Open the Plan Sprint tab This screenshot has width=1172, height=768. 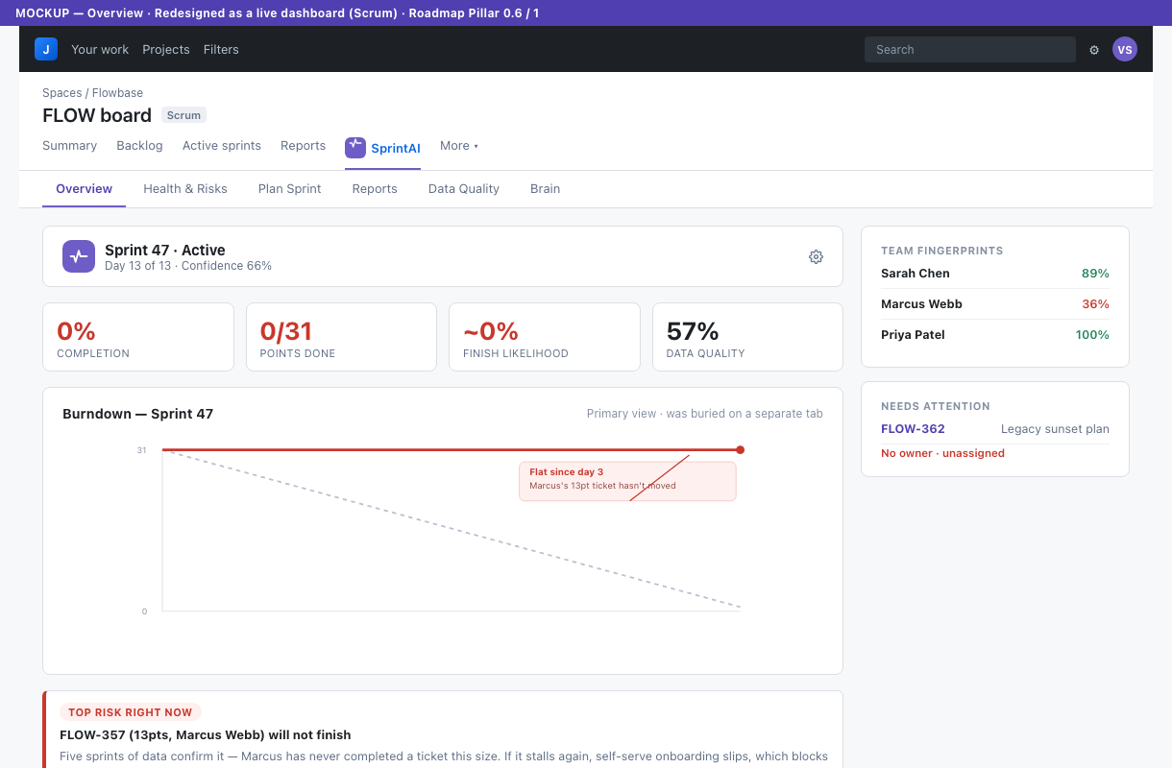point(290,188)
